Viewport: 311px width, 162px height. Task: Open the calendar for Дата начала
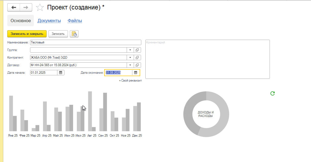[x=61, y=72]
